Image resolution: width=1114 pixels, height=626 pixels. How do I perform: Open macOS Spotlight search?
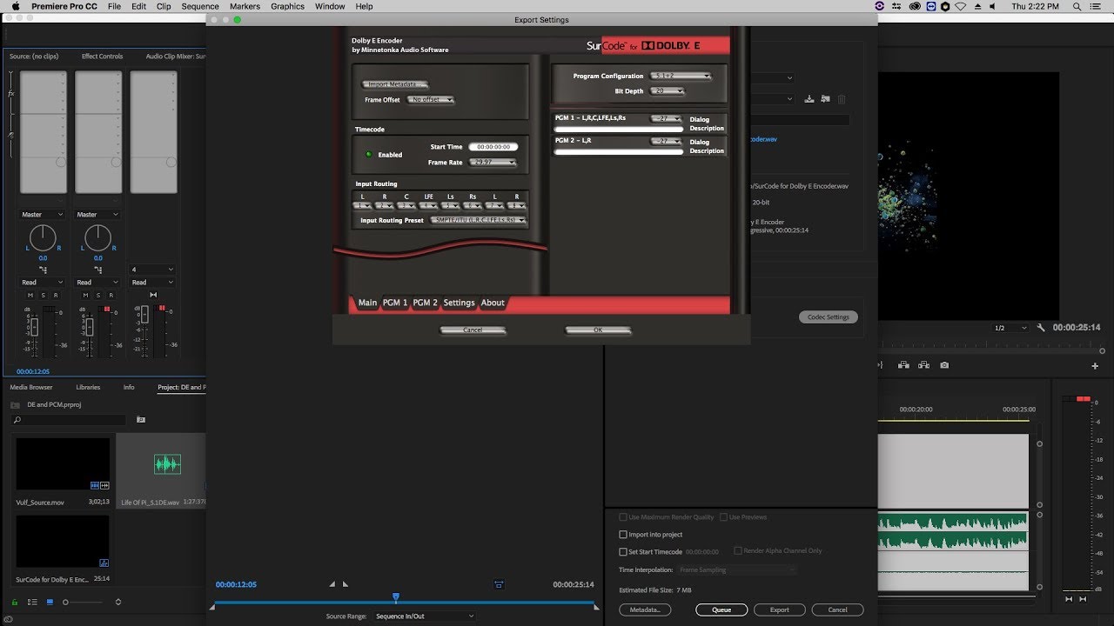click(x=1077, y=6)
